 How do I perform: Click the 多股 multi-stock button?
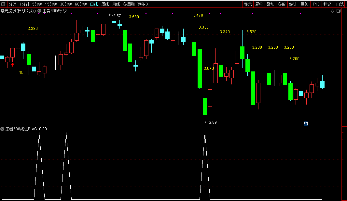(282, 4)
